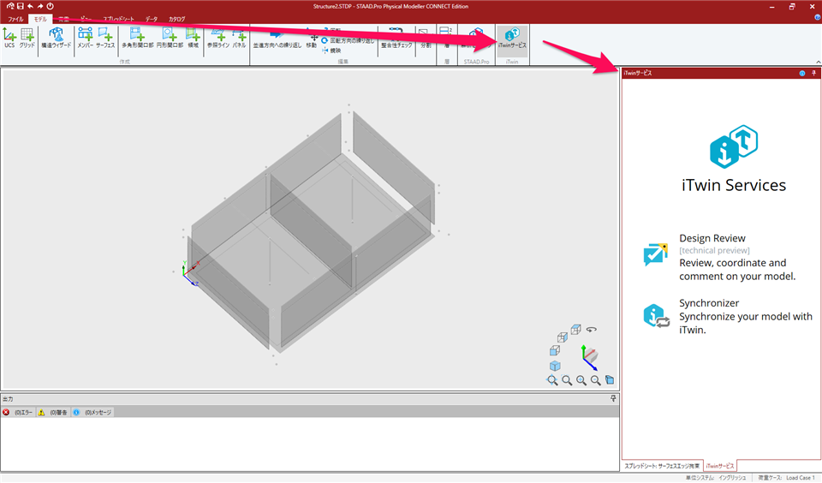
Task: Click the redo arrow in title bar
Action: pyautogui.click(x=40, y=6)
